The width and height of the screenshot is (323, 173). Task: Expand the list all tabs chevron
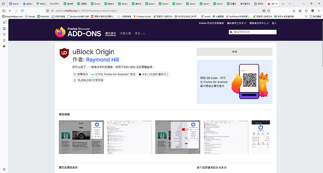289,4
